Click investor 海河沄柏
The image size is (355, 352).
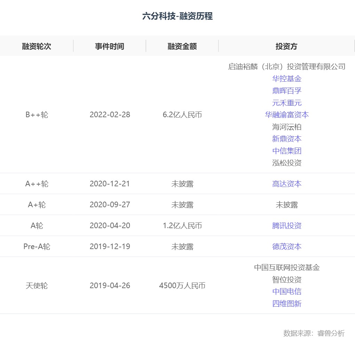(x=287, y=127)
